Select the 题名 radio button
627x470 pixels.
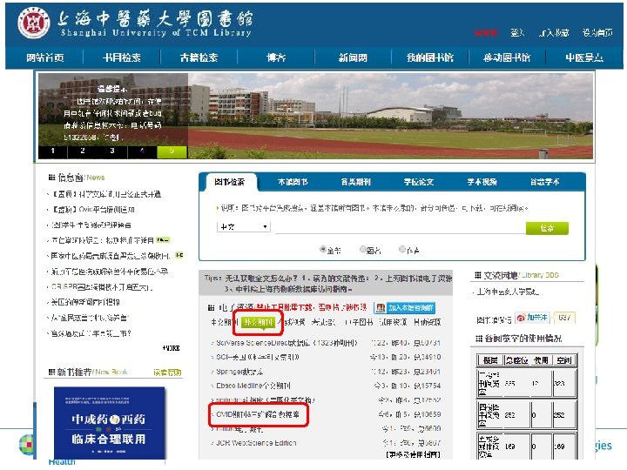point(362,250)
